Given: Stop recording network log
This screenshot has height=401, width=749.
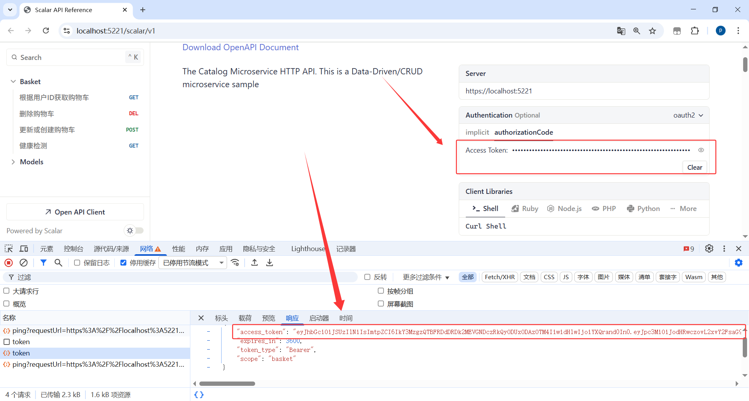Looking at the screenshot, I should tap(9, 263).
